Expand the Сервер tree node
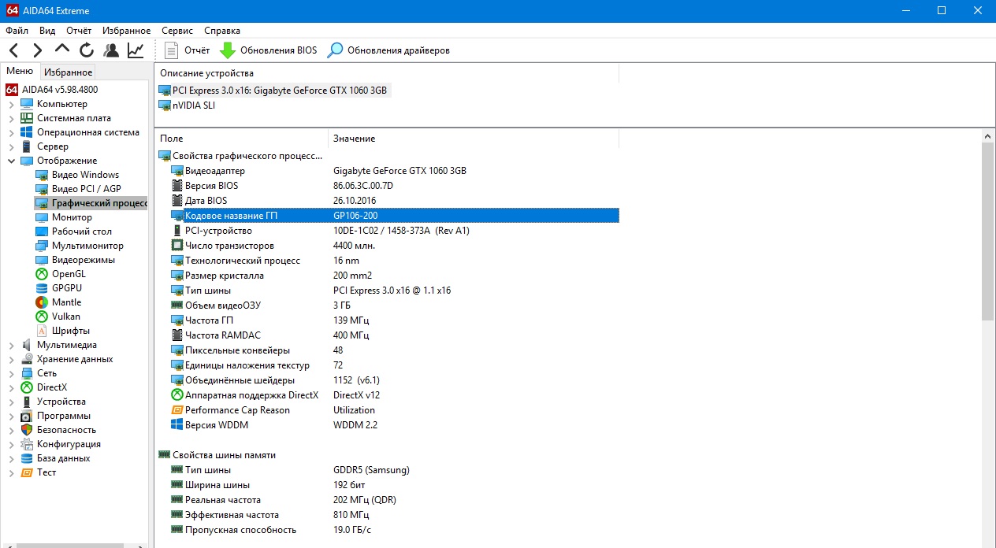996x548 pixels. click(11, 147)
